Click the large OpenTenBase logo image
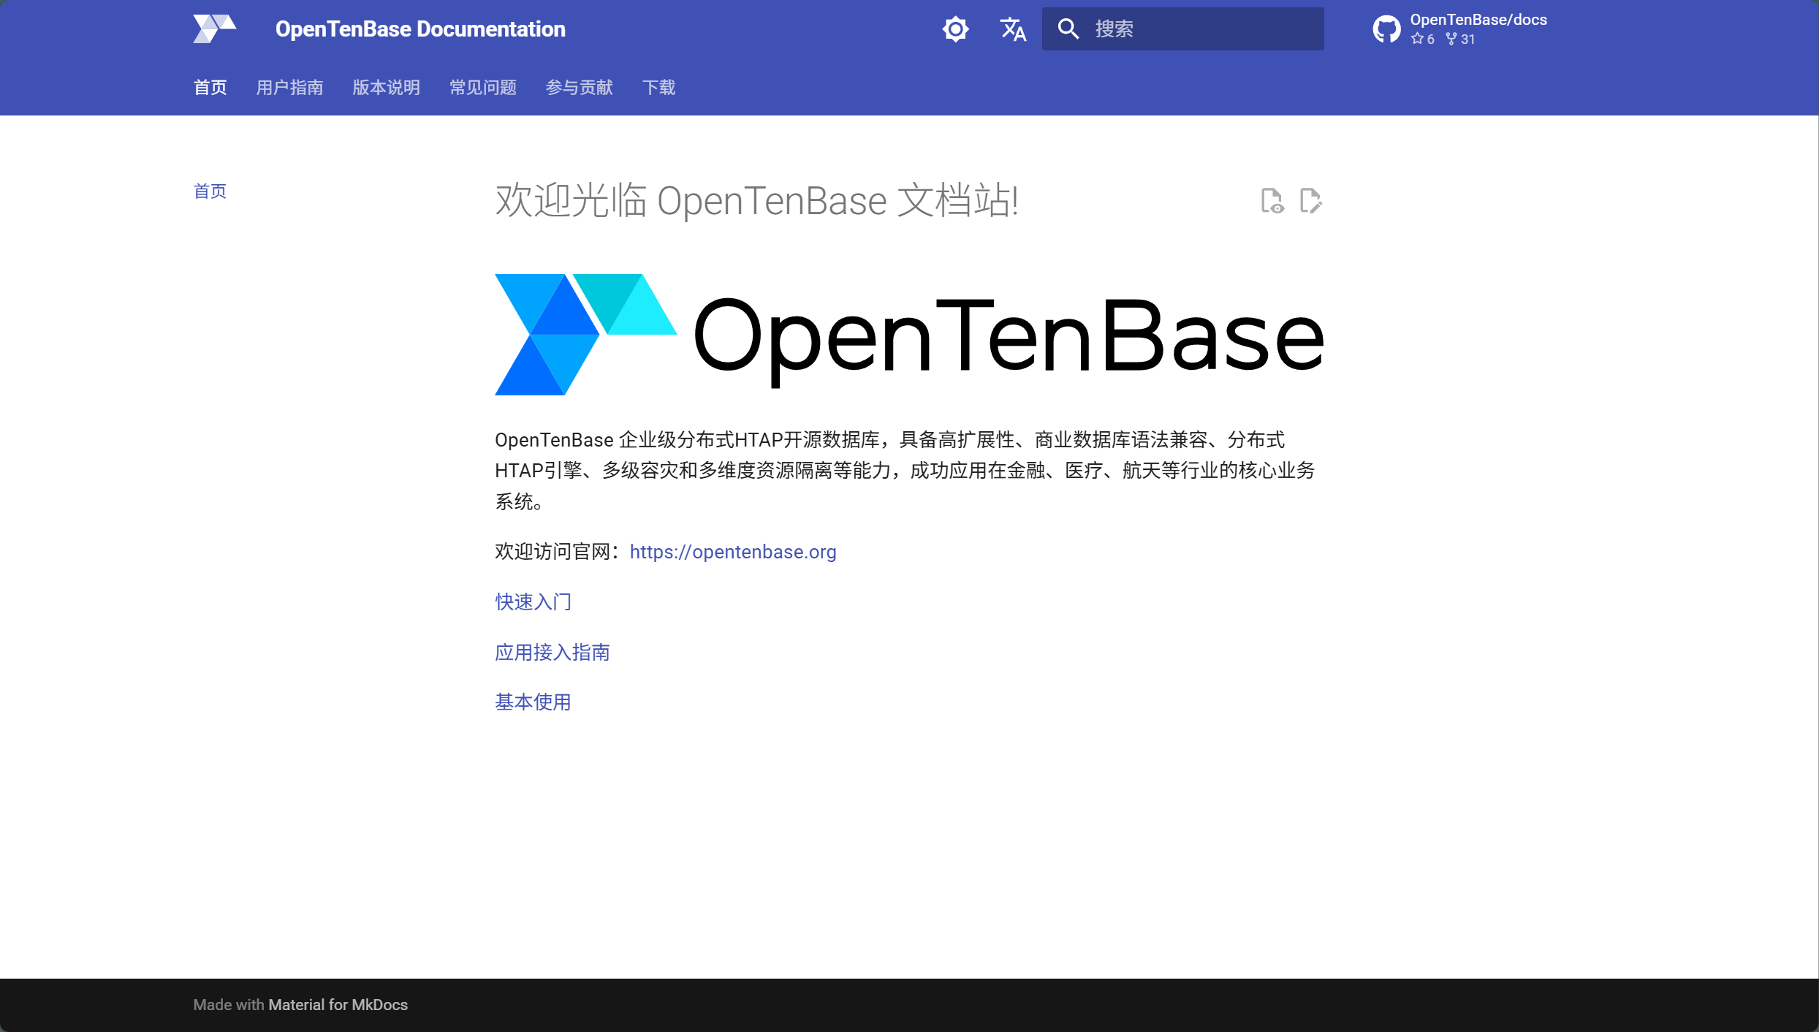 [908, 335]
